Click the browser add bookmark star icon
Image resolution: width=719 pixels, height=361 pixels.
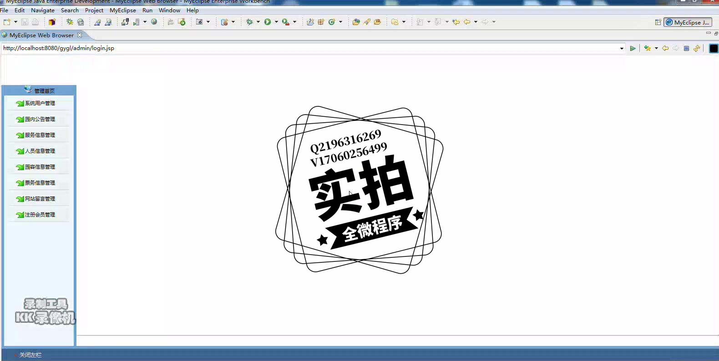coord(647,48)
